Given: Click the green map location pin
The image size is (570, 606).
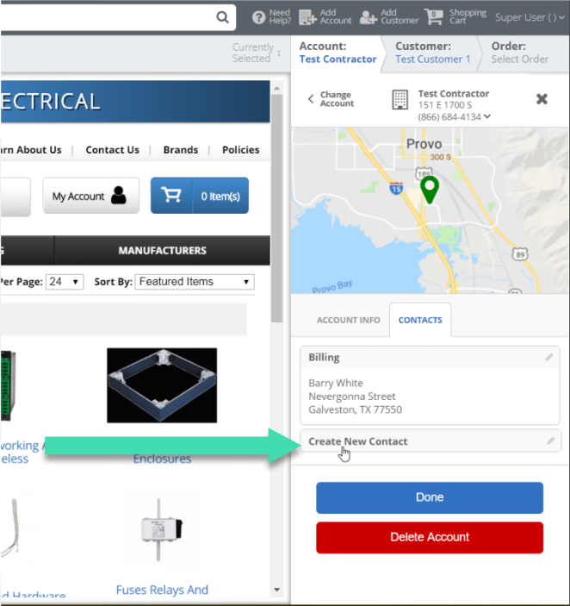Looking at the screenshot, I should [429, 190].
